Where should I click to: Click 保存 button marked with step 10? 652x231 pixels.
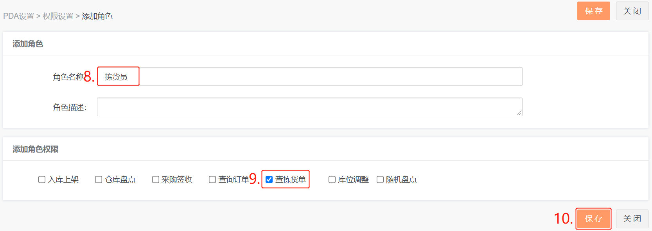coord(594,219)
